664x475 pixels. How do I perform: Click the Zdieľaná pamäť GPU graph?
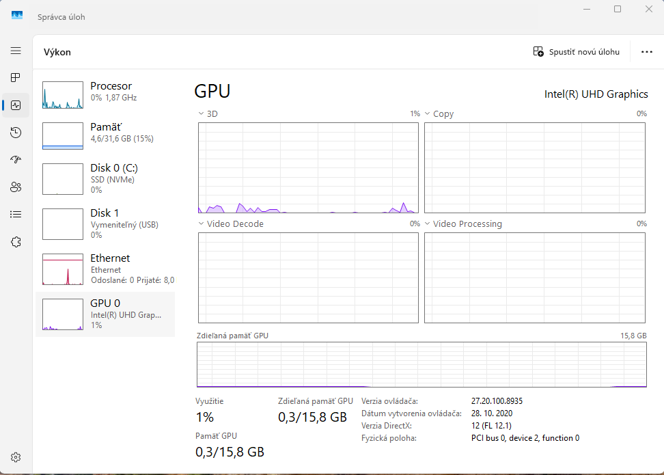(421, 364)
